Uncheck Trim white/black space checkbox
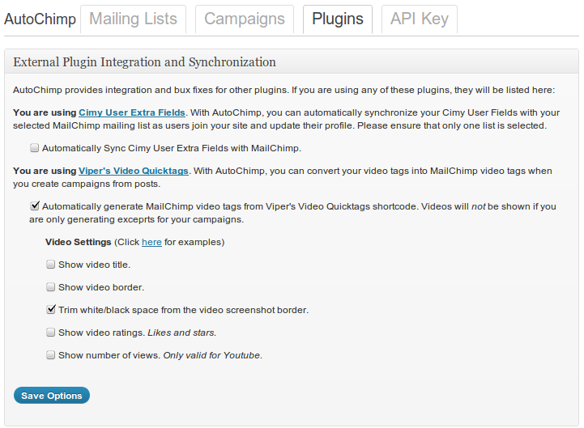Image resolution: width=584 pixels, height=428 pixels. coord(51,309)
